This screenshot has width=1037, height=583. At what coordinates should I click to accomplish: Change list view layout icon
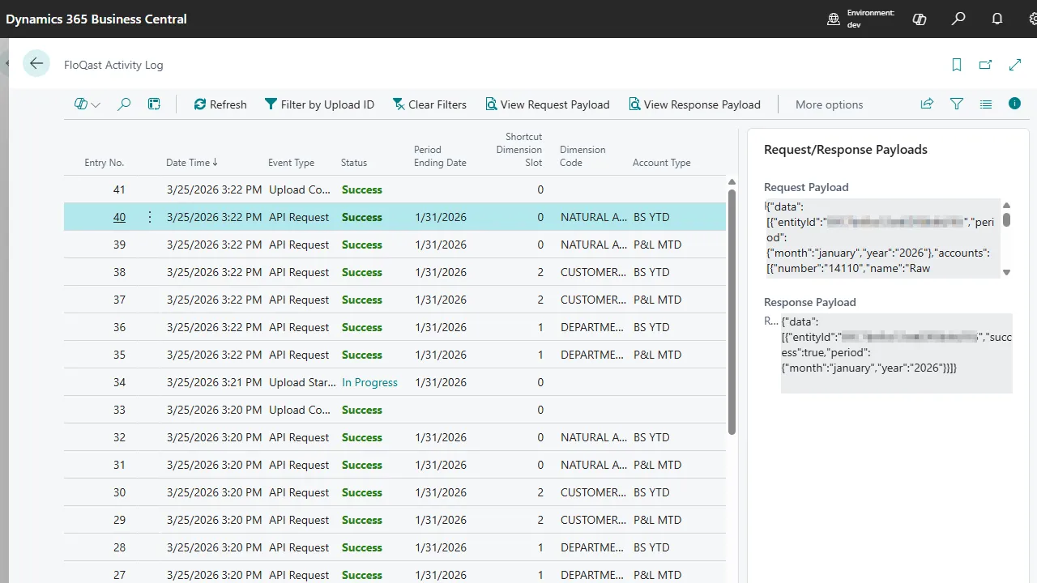pyautogui.click(x=986, y=104)
